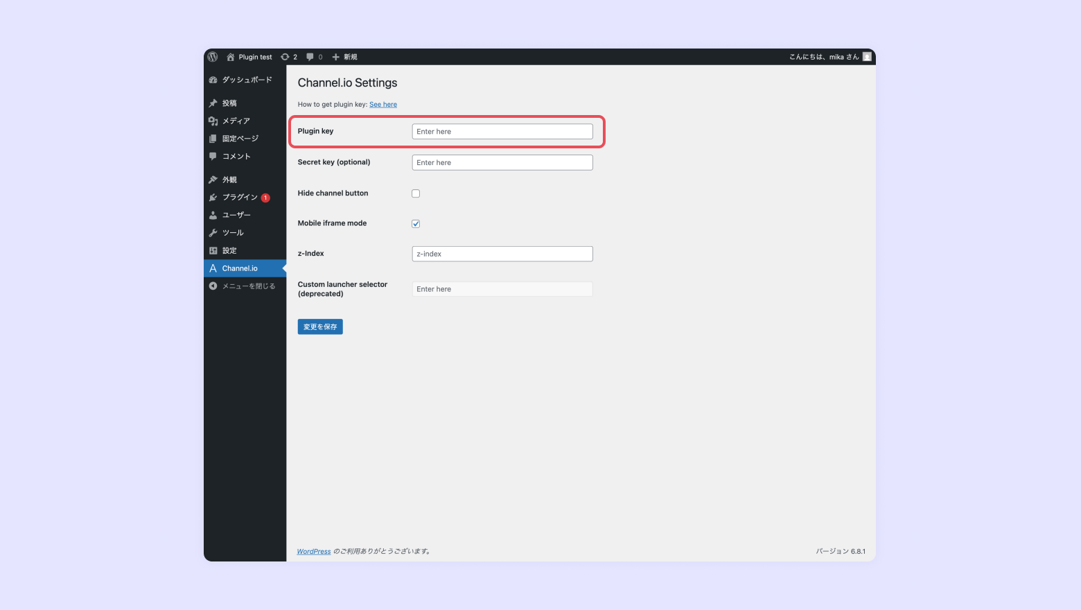
Task: Enable the Hide channel button checkbox
Action: click(416, 193)
